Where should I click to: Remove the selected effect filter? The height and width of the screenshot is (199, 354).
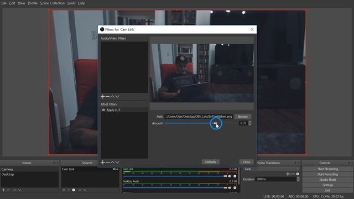point(107,162)
